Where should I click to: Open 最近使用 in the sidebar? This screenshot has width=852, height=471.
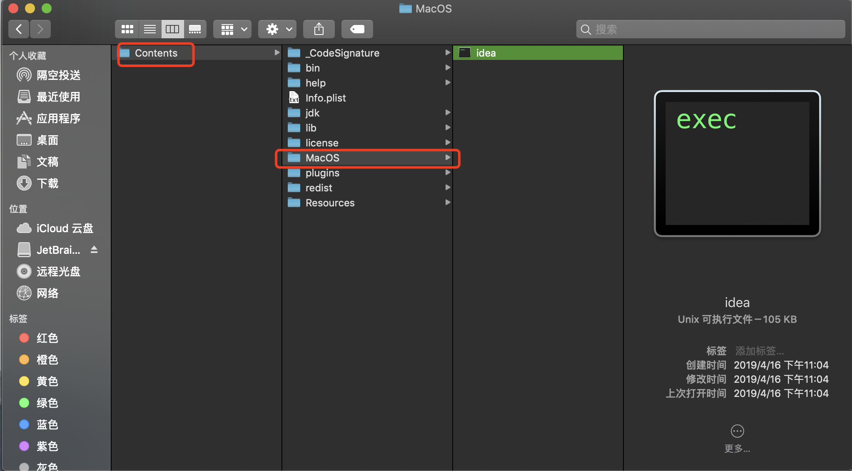49,97
